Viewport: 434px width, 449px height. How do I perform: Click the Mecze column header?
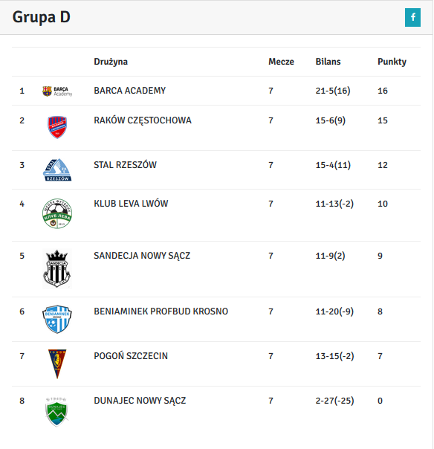point(281,62)
